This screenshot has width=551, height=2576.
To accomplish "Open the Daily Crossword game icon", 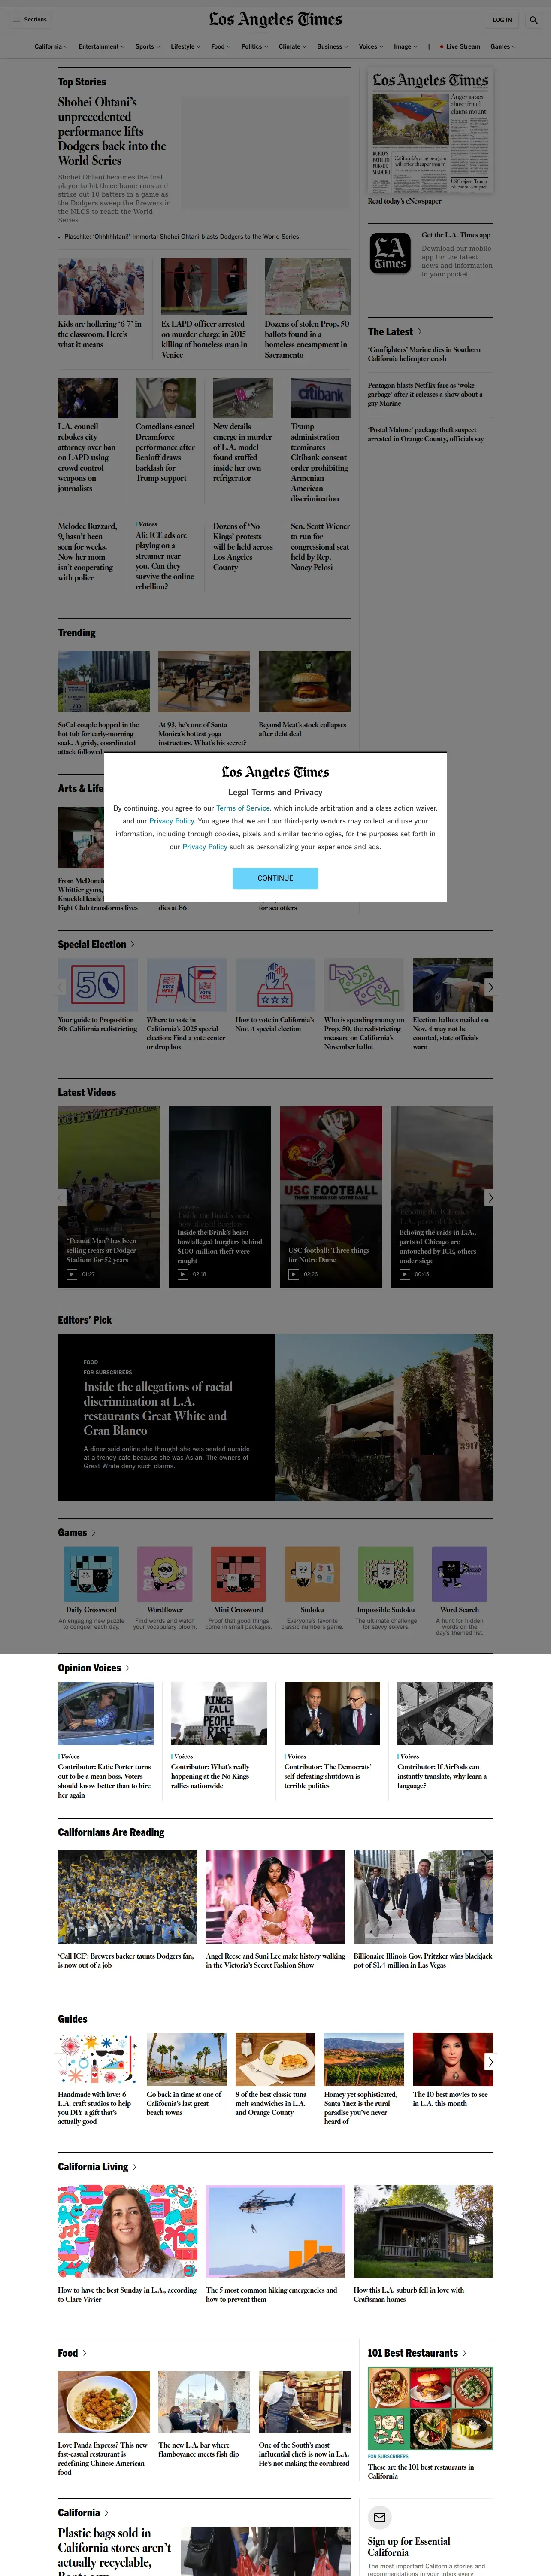I will click(x=91, y=1574).
